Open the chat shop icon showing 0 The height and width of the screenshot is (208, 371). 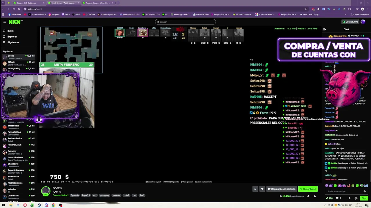(x=338, y=198)
